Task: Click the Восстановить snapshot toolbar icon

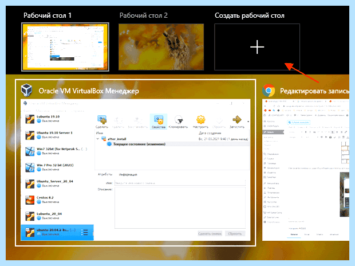Action: [x=137, y=122]
